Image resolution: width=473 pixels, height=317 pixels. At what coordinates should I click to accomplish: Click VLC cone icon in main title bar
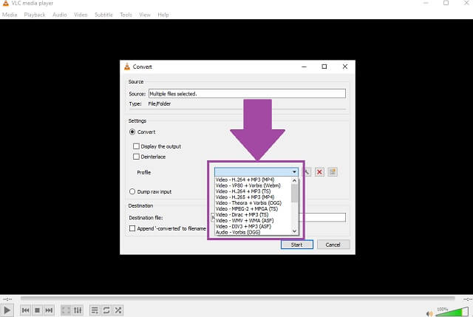(x=5, y=3)
